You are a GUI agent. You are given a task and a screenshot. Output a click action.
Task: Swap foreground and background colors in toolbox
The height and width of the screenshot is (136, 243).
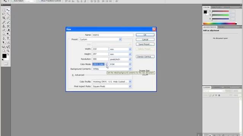click(8, 54)
